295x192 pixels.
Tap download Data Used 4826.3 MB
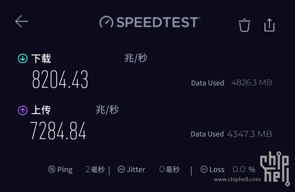coord(252,83)
